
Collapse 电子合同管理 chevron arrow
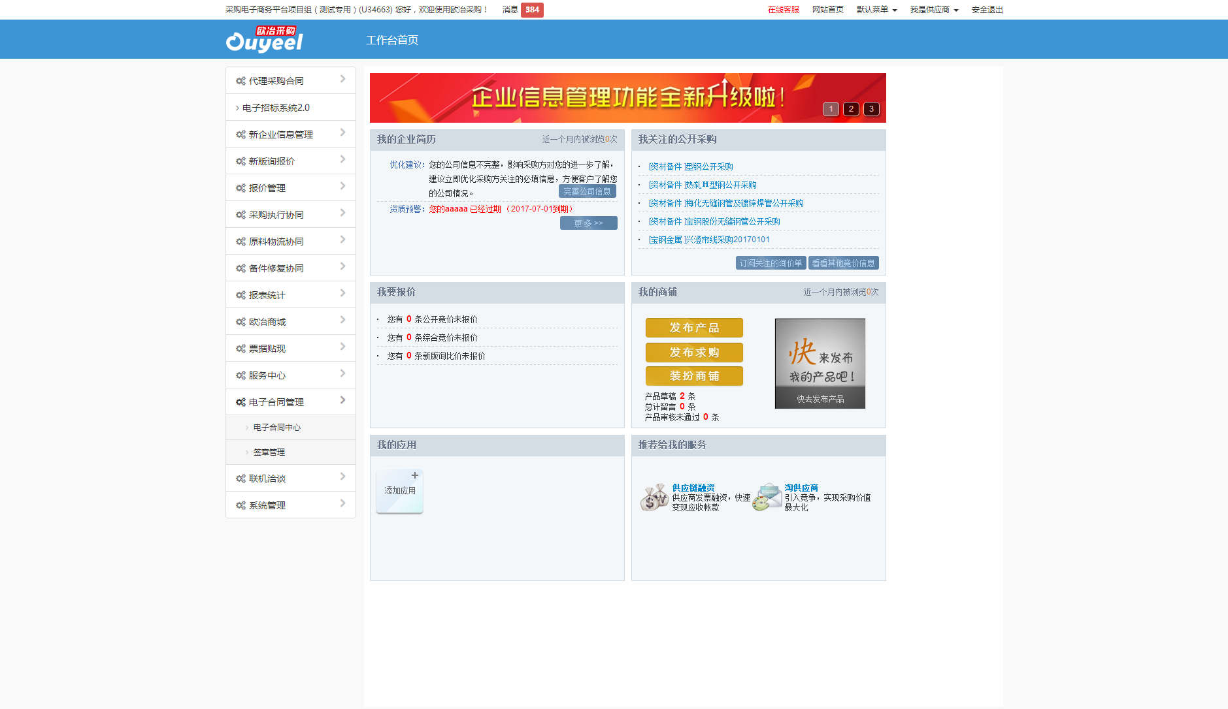point(342,400)
